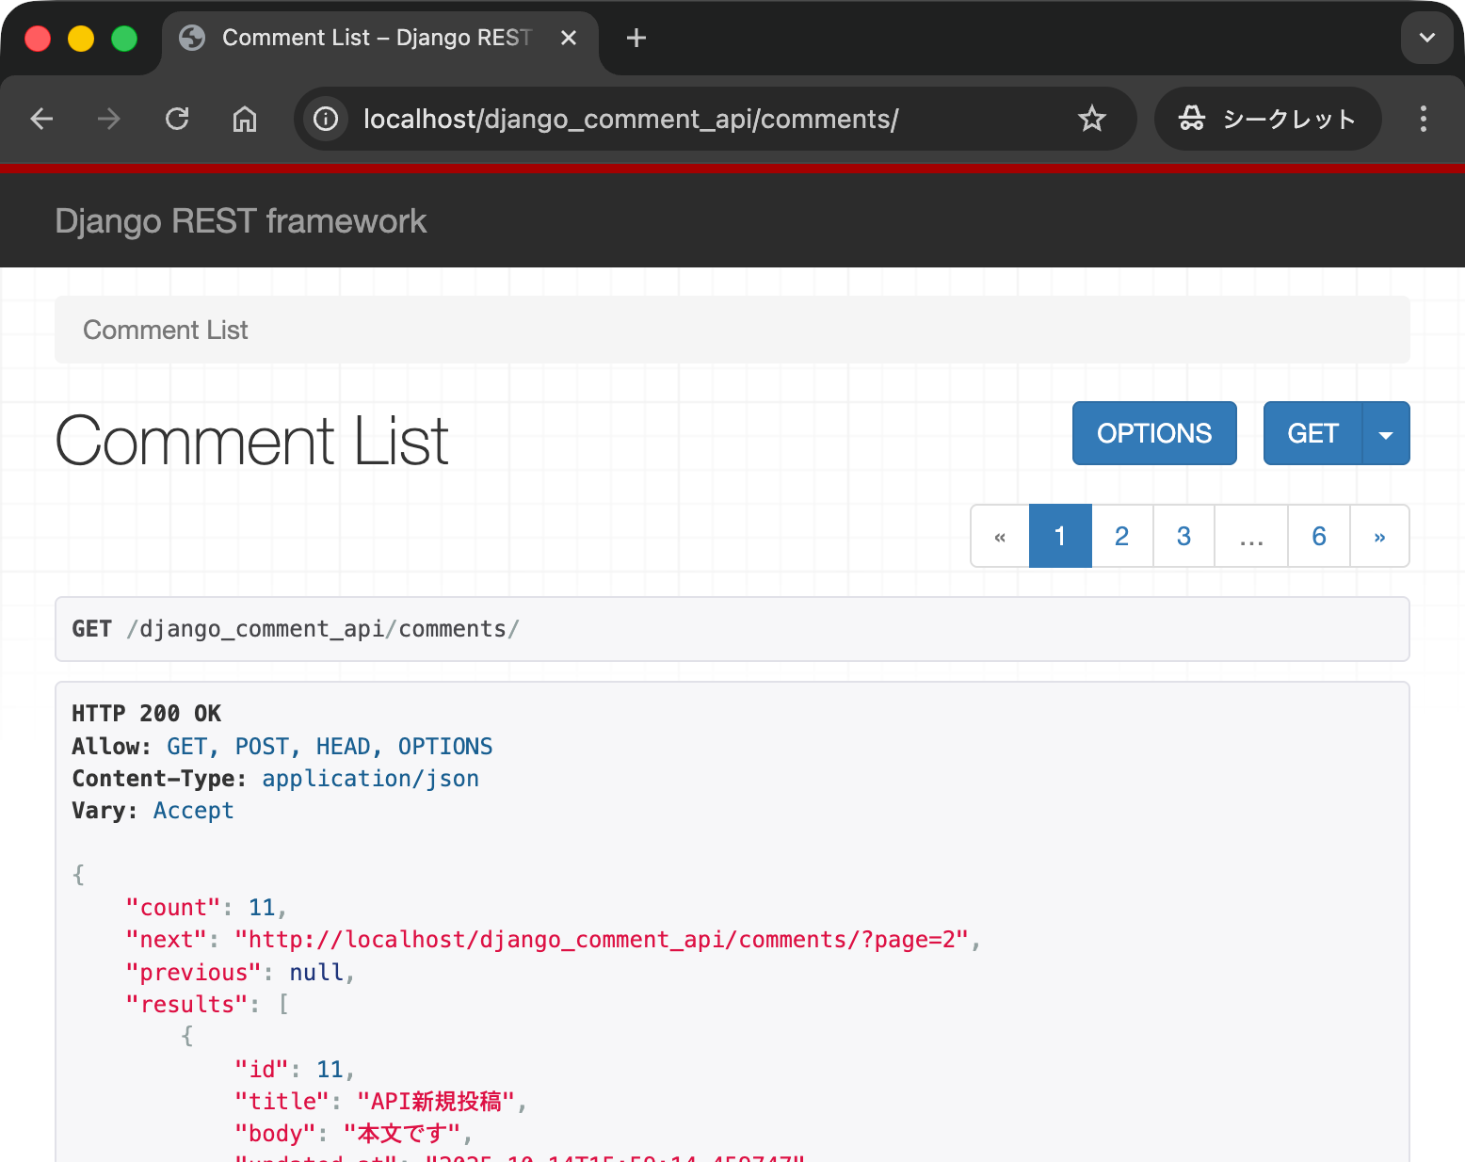1465x1162 pixels.
Task: Click the forward navigation arrow
Action: point(109,119)
